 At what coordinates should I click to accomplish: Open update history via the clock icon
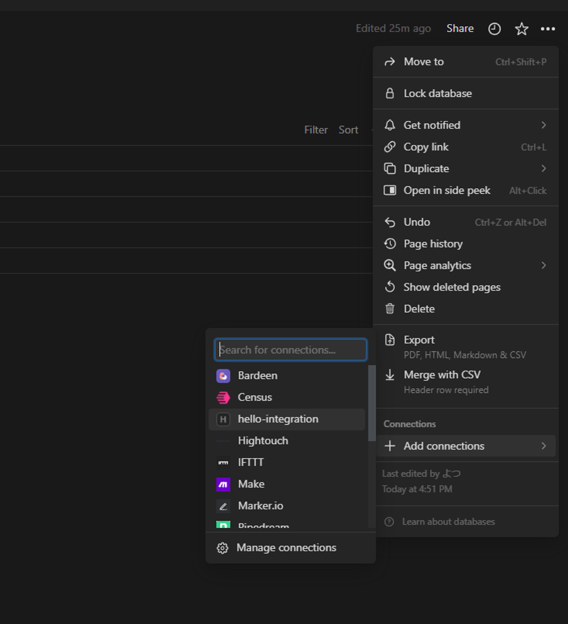[494, 28]
